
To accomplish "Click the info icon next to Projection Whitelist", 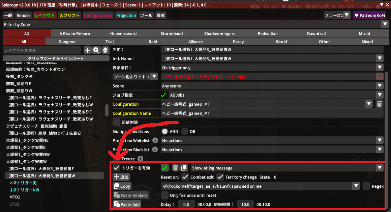I will [x=155, y=140].
